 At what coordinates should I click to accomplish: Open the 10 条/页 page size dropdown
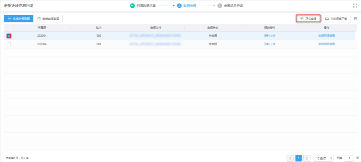tap(324, 158)
